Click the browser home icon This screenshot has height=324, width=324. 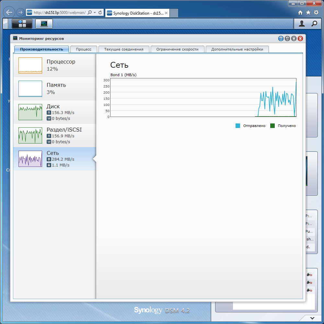click(300, 13)
